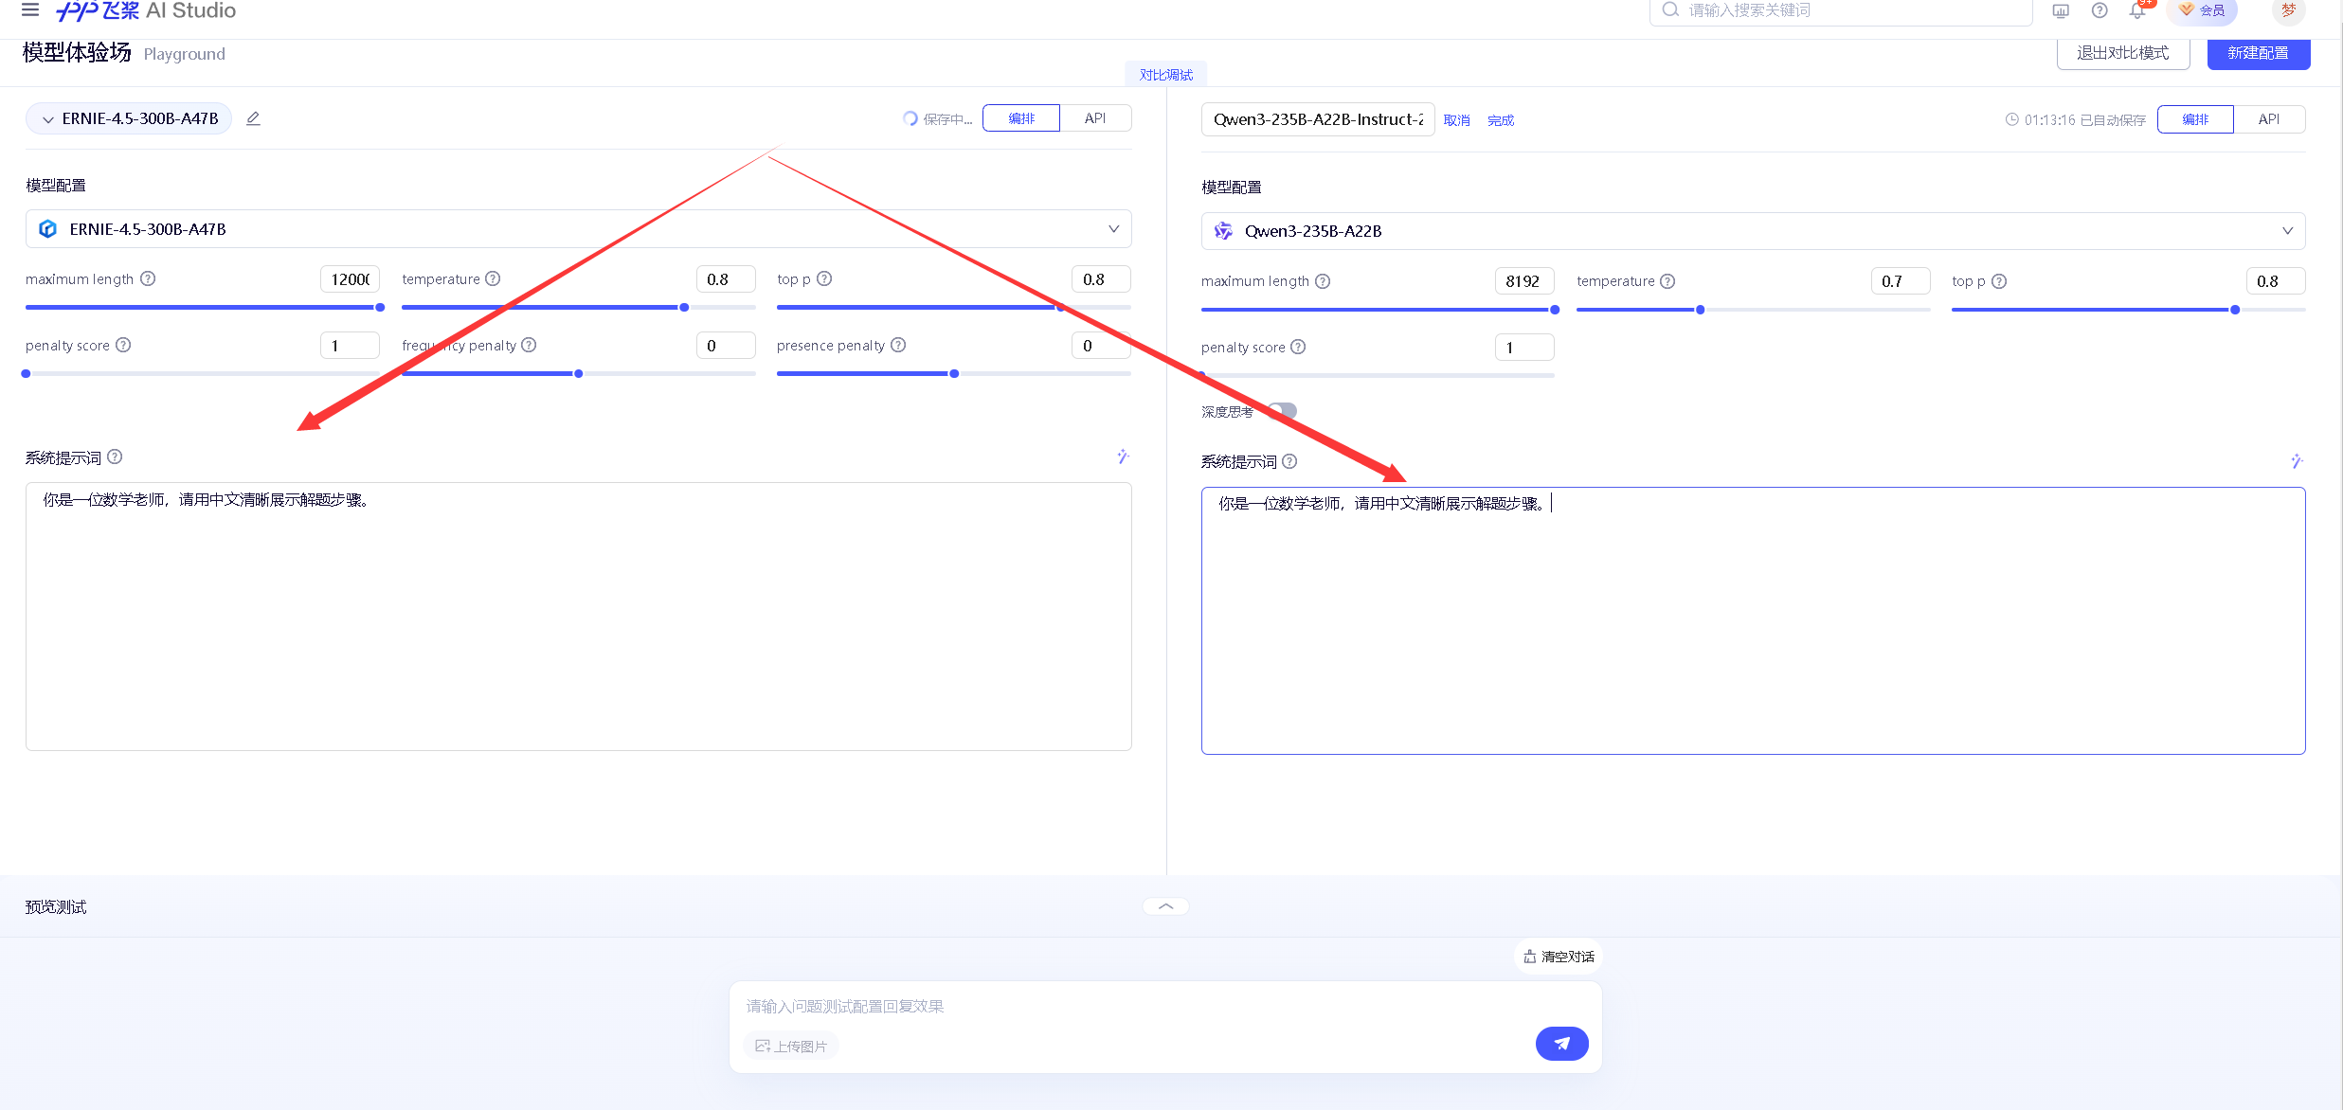Click the membership badge
Screen dimensions: 2343x1110
[2202, 10]
